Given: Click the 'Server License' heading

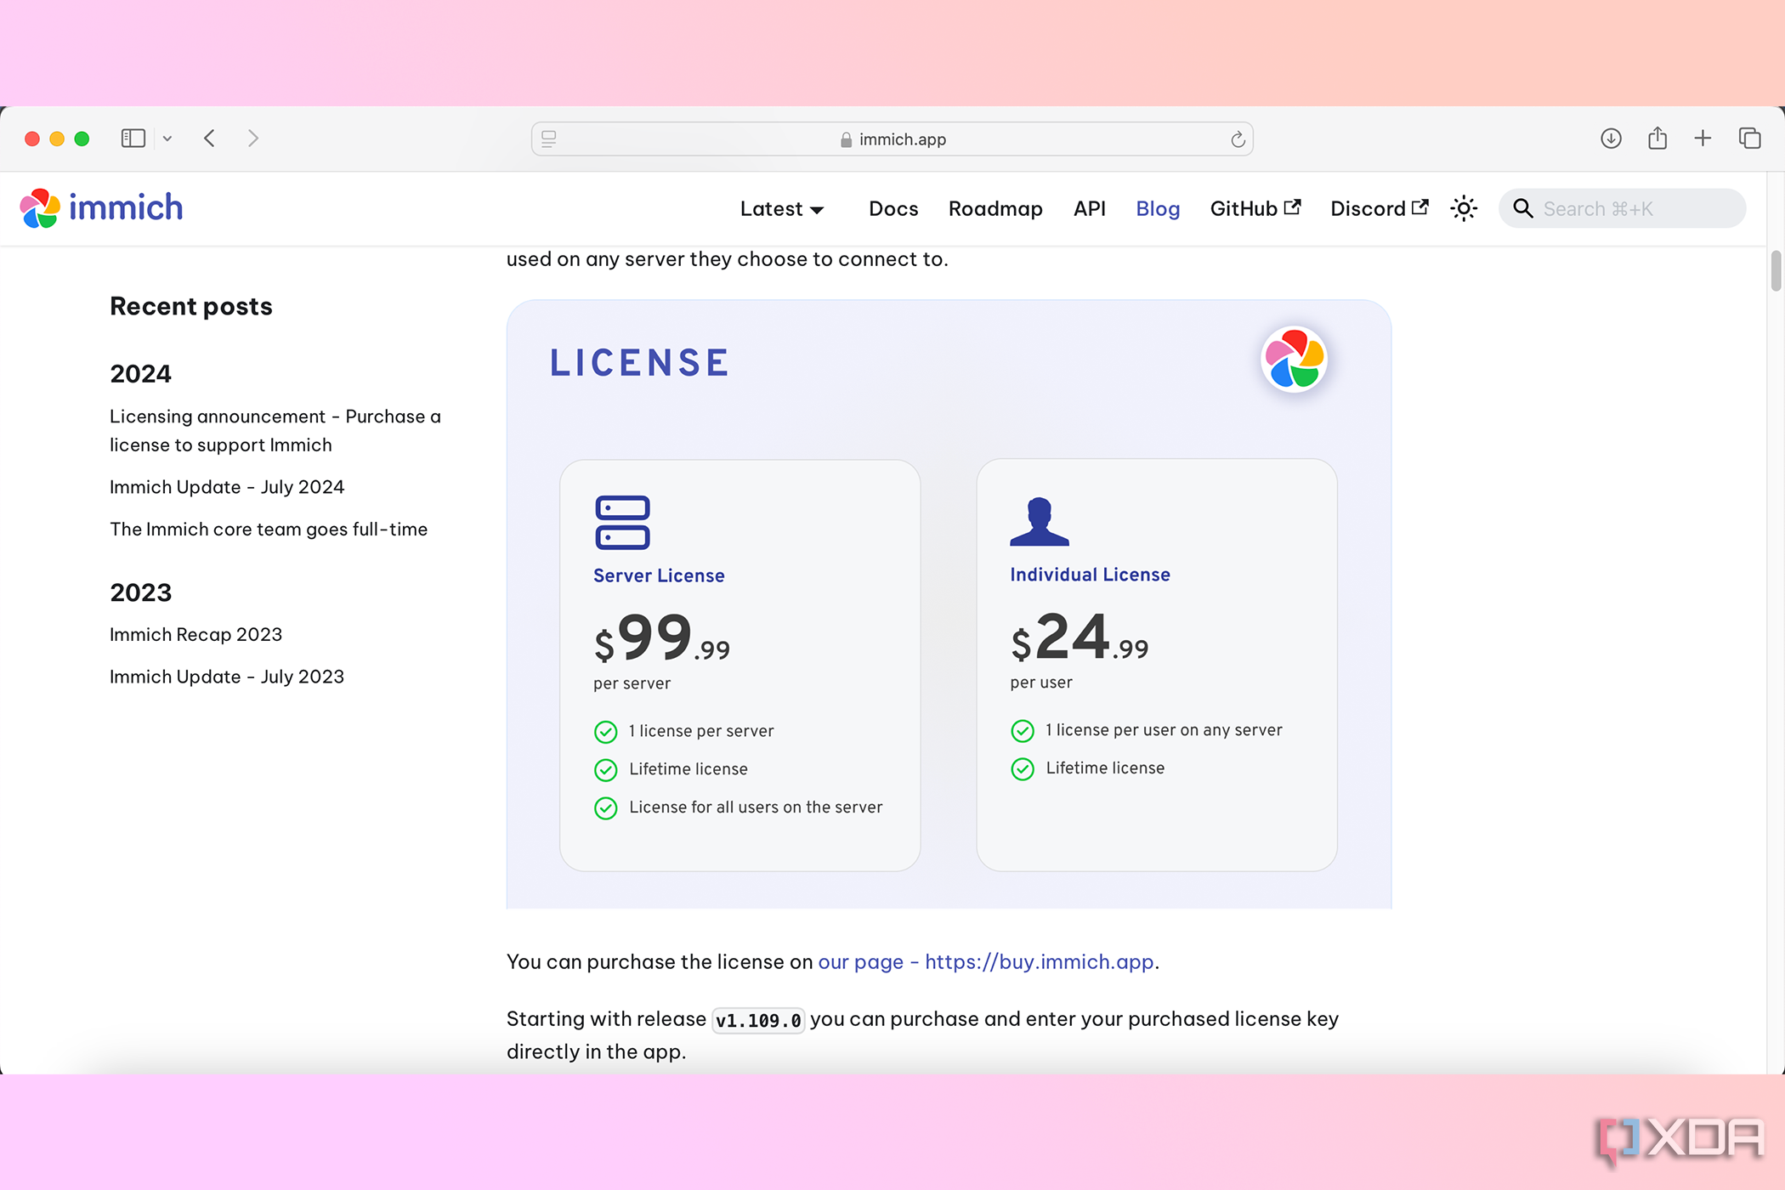Looking at the screenshot, I should (x=659, y=575).
